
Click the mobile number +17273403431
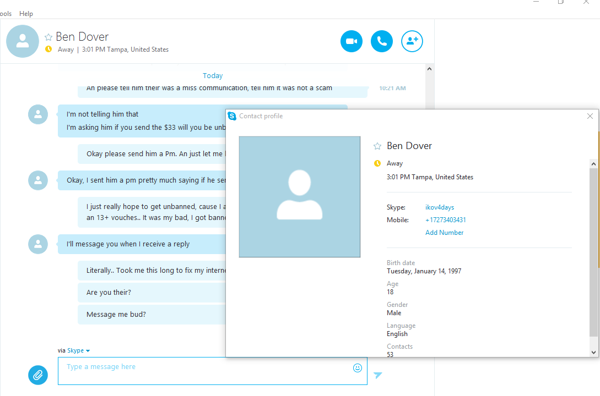(x=445, y=220)
